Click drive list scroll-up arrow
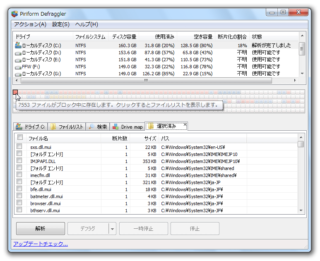This screenshot has height=261, width=320. (x=302, y=36)
